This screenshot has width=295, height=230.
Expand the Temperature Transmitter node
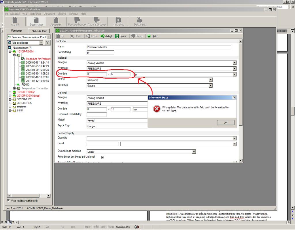[x=14, y=88]
